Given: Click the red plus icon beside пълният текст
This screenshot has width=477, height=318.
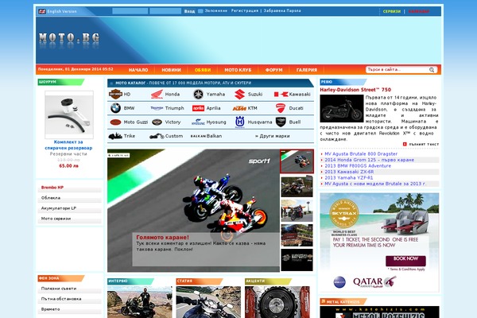Looking at the screenshot, I should coord(405,144).
